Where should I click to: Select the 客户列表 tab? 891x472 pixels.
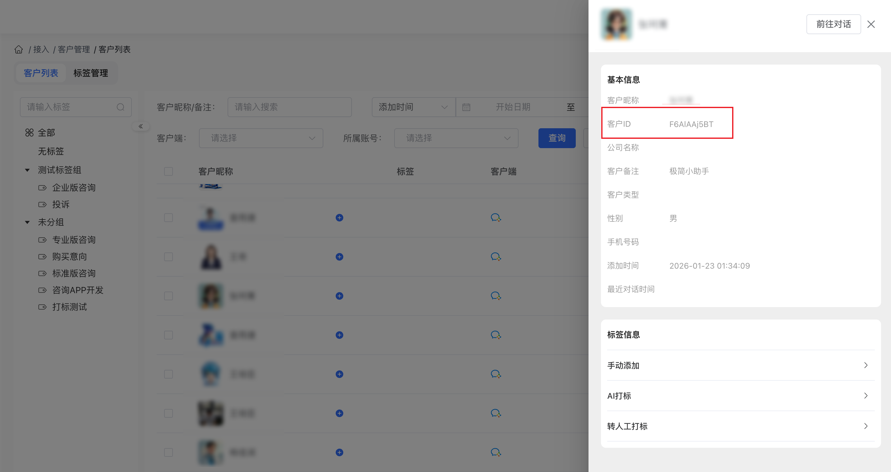pyautogui.click(x=41, y=73)
